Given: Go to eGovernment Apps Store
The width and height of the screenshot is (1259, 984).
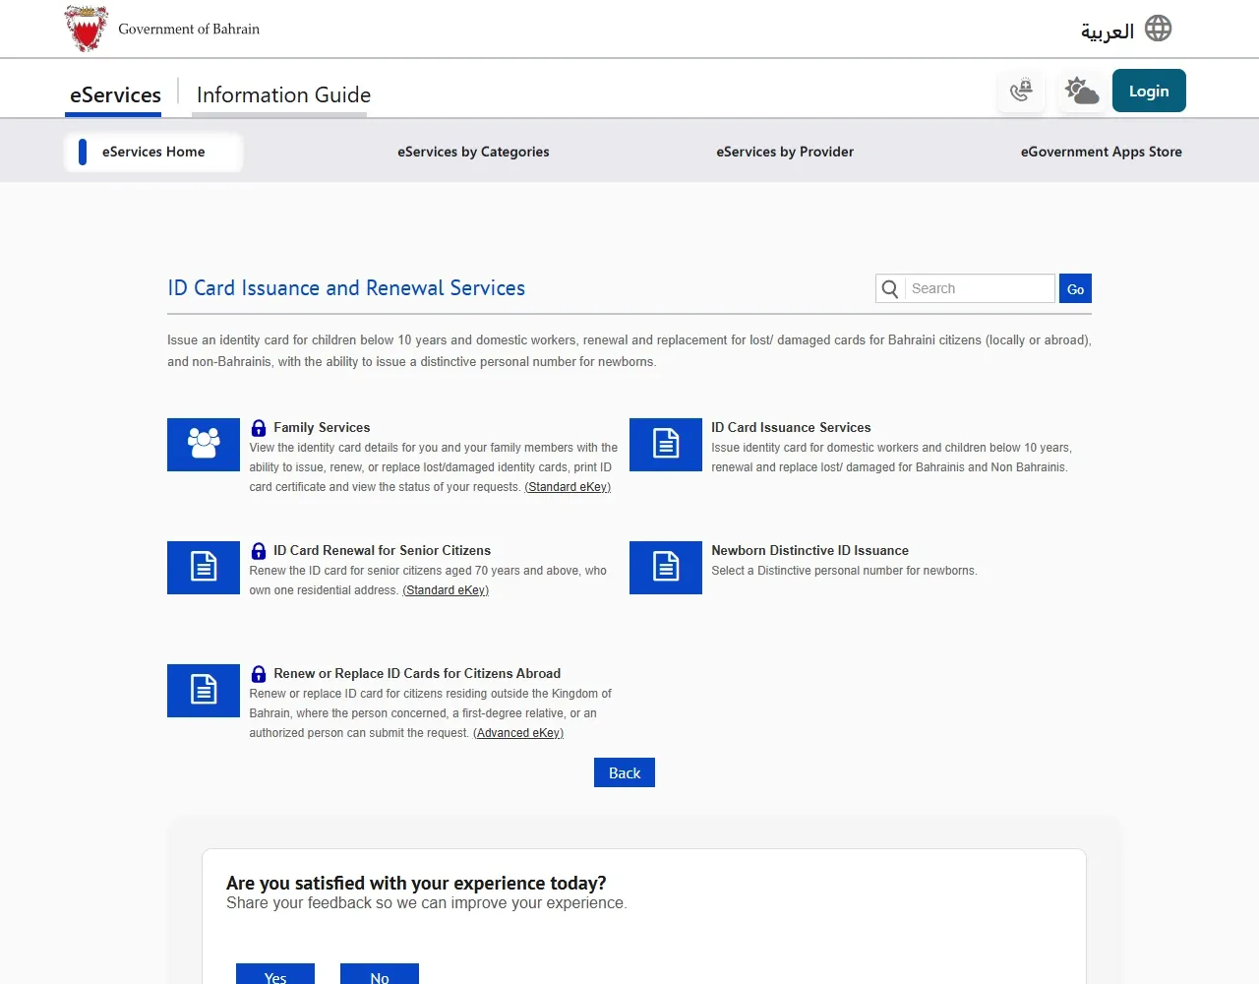Looking at the screenshot, I should pos(1102,152).
